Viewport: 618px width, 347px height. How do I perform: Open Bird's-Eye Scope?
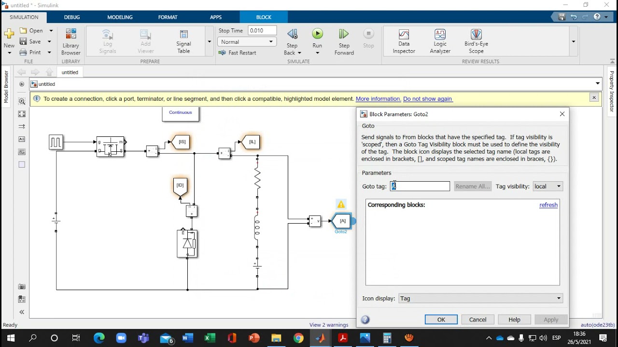[x=476, y=41]
